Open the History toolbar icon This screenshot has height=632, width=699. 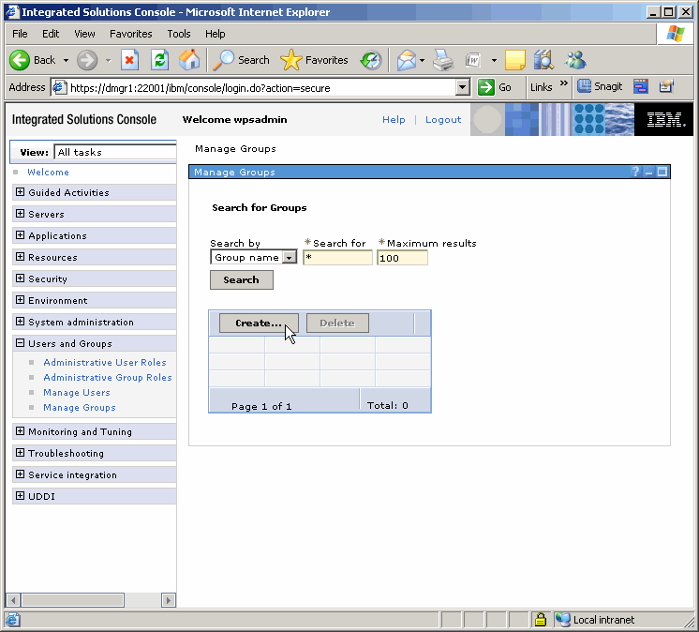tap(371, 60)
